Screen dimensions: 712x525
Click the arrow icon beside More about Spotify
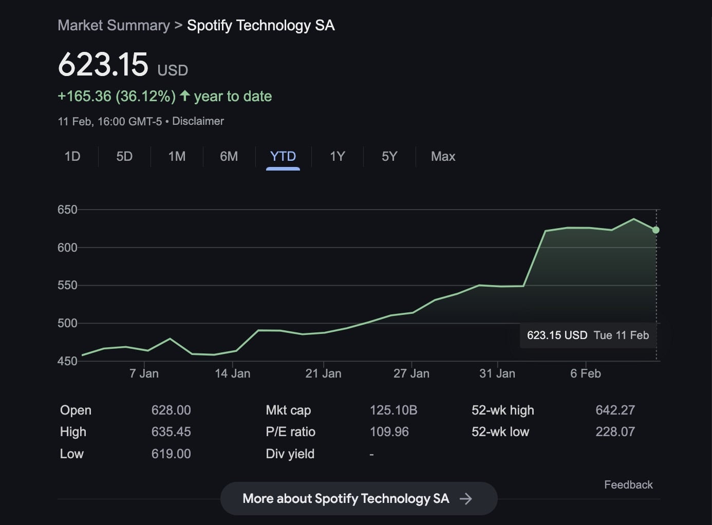click(x=465, y=499)
